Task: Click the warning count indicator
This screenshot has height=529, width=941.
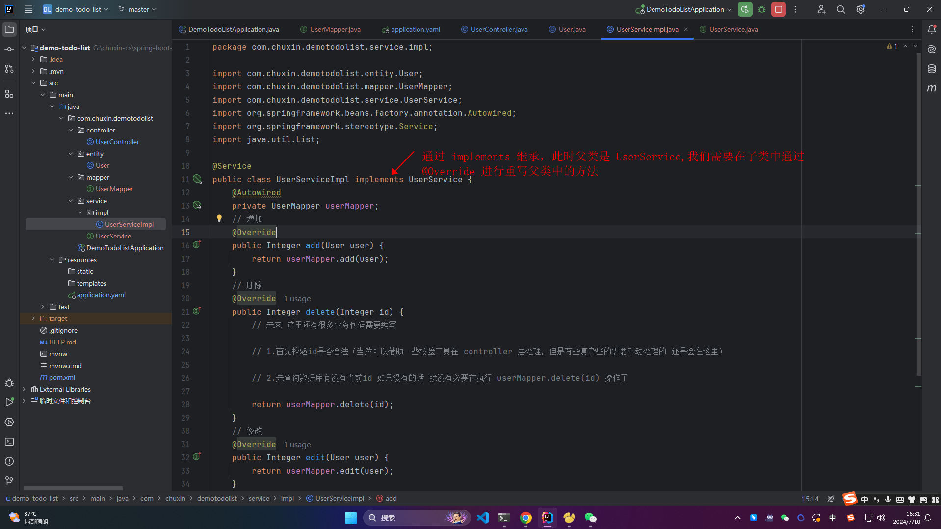Action: tap(892, 46)
